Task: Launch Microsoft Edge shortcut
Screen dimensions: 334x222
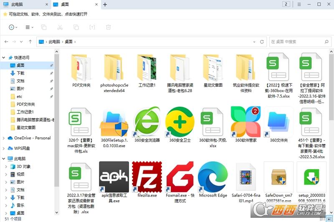Action: click(x=213, y=177)
